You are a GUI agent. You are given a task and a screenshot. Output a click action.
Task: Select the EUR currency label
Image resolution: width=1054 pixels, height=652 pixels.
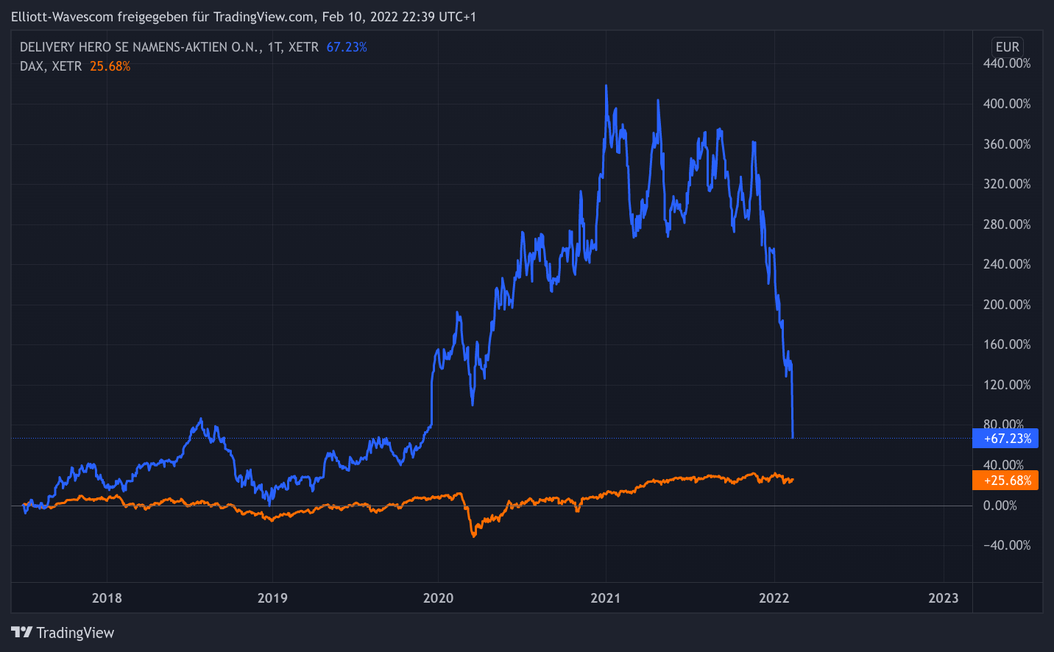point(1007,47)
